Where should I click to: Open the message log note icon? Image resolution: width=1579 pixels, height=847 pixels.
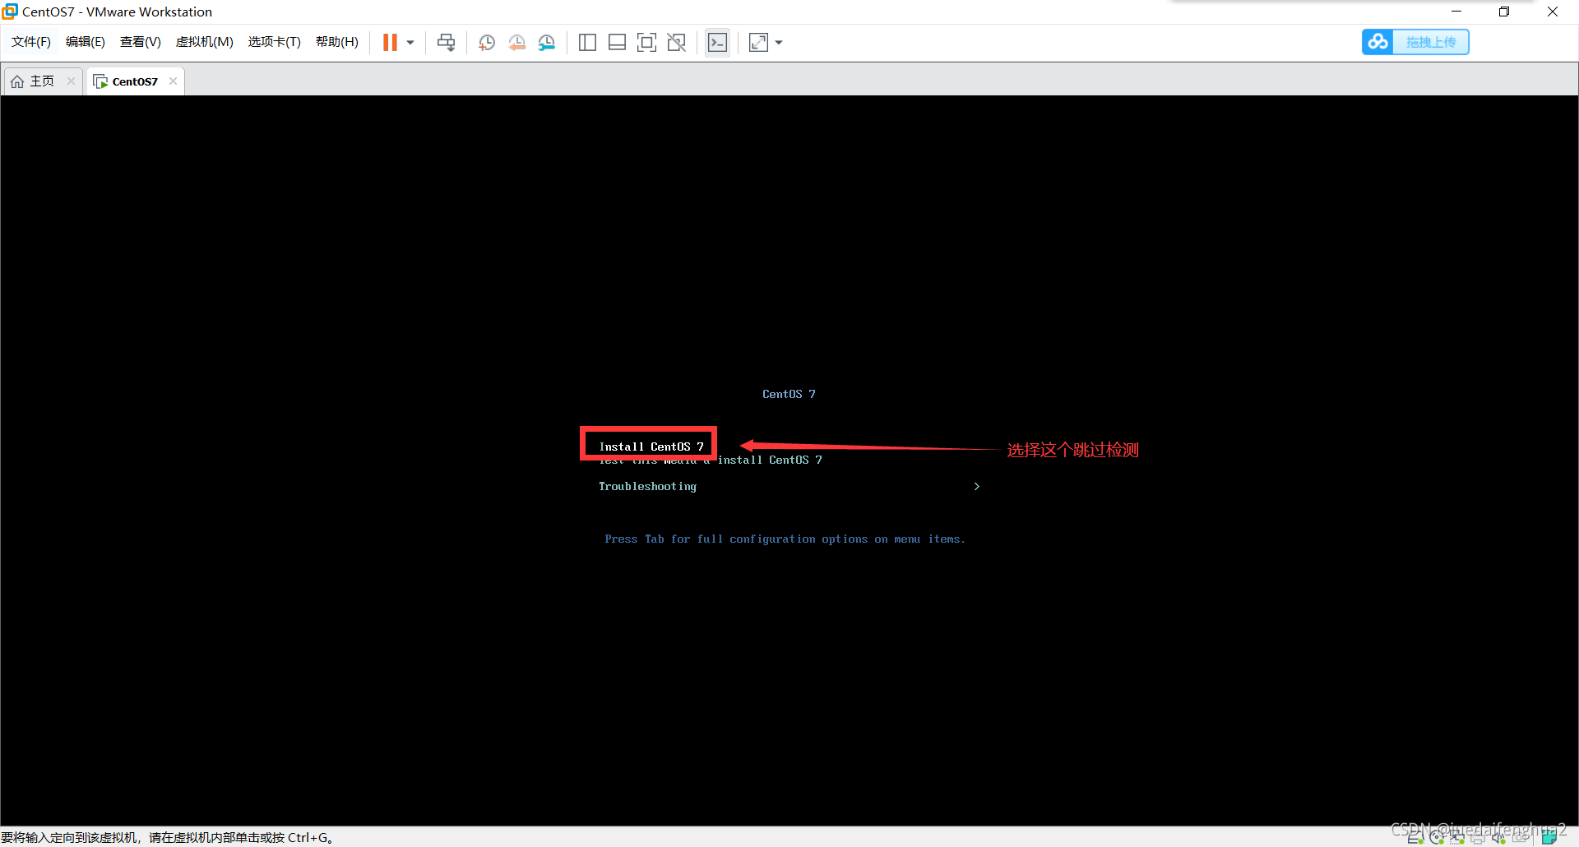click(1549, 837)
